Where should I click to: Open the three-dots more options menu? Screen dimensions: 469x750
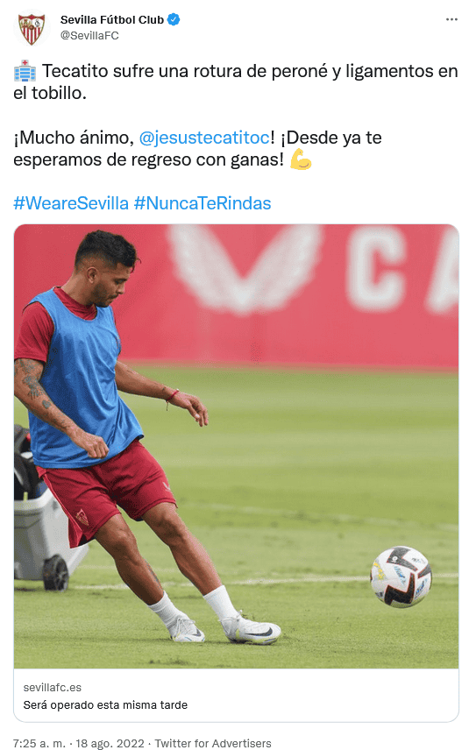pos(451,19)
